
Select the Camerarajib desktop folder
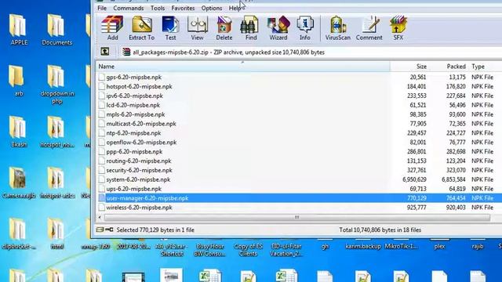[19, 183]
